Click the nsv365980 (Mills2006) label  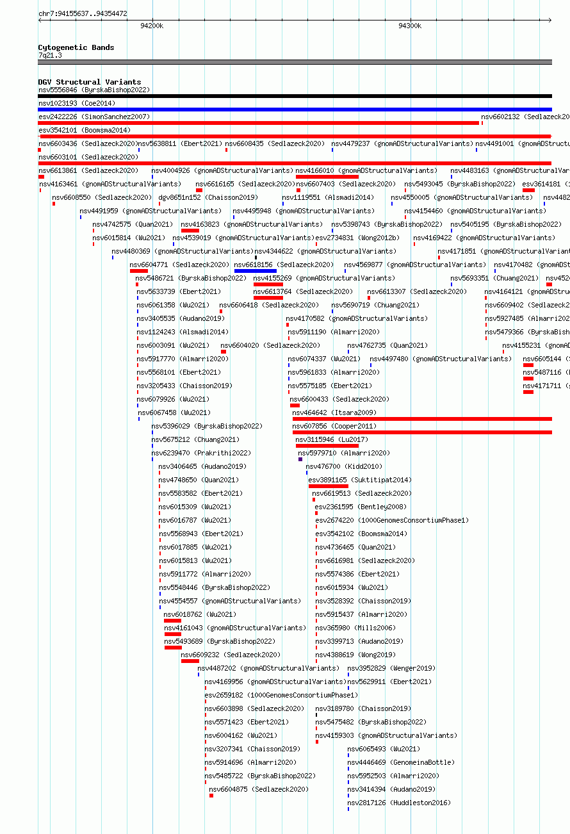(355, 628)
